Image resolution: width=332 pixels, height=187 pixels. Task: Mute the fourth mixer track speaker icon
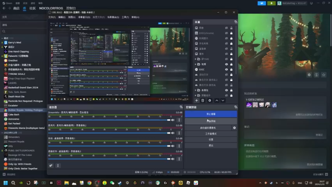pyautogui.click(x=173, y=159)
